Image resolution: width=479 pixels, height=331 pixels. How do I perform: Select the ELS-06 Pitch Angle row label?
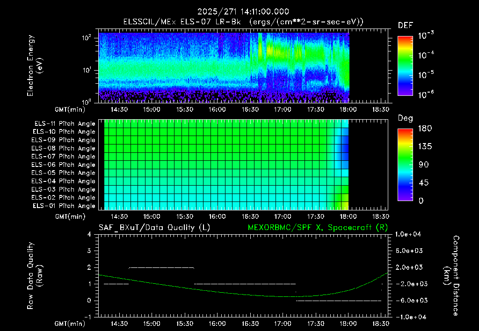click(x=64, y=165)
